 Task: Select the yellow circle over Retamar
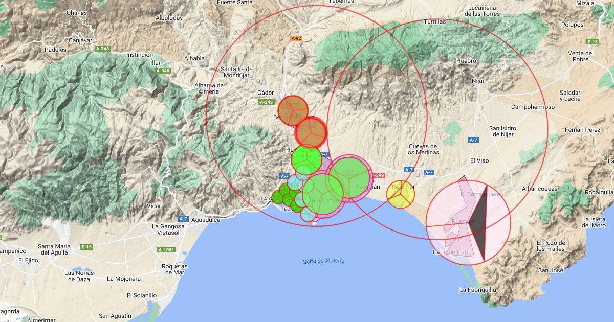(400, 194)
